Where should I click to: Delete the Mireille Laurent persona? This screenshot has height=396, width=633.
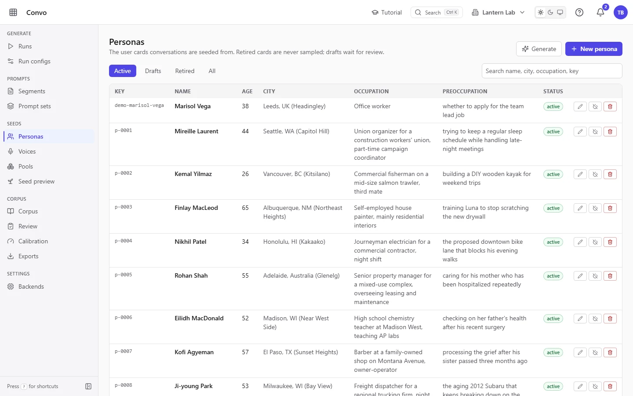pyautogui.click(x=610, y=132)
